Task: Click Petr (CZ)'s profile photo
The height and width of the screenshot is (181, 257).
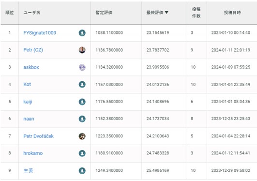Action: pos(82,50)
